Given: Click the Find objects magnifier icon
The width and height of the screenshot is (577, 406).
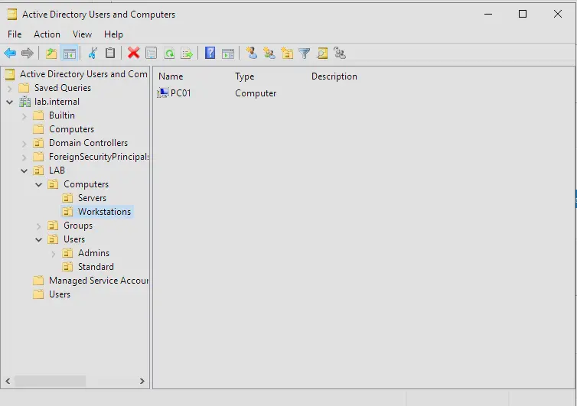Looking at the screenshot, I should pos(322,54).
